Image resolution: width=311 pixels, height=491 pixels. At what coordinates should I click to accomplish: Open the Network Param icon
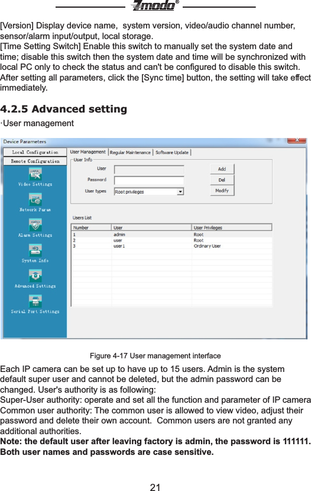tap(35, 200)
